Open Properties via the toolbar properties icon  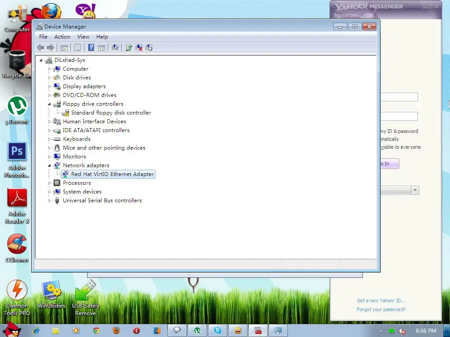point(77,47)
